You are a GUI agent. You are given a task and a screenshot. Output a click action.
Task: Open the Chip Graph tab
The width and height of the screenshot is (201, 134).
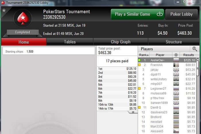click(x=121, y=42)
